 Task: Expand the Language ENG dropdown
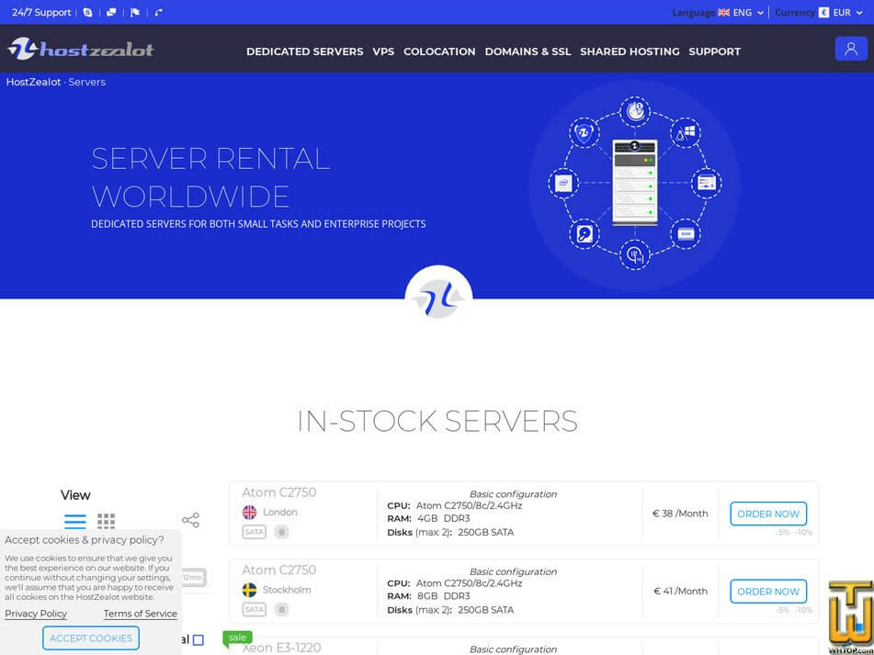pos(741,13)
